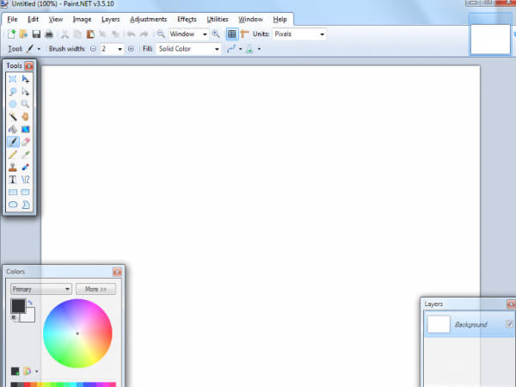Click the More >> button in Colors
The width and height of the screenshot is (516, 387).
click(x=95, y=289)
